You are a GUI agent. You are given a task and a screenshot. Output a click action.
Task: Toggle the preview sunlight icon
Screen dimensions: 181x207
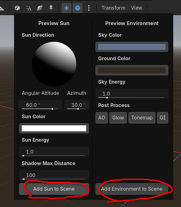(x=67, y=8)
